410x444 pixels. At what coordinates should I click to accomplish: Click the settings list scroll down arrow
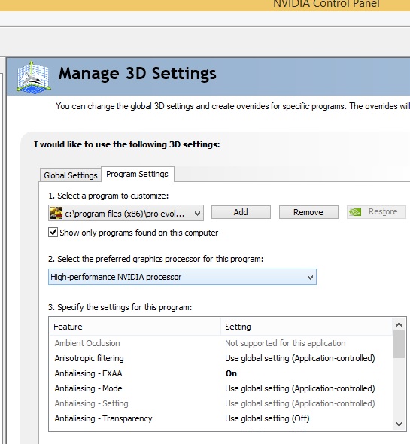(x=399, y=424)
